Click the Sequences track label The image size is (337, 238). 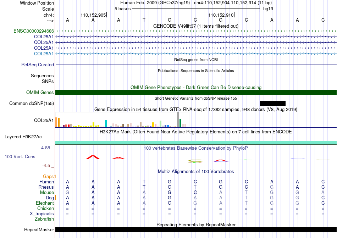tap(42, 76)
